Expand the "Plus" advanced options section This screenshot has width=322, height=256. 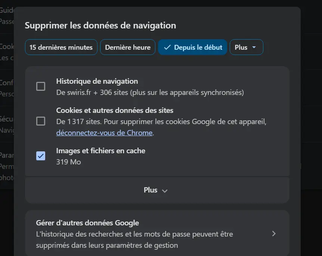point(157,190)
